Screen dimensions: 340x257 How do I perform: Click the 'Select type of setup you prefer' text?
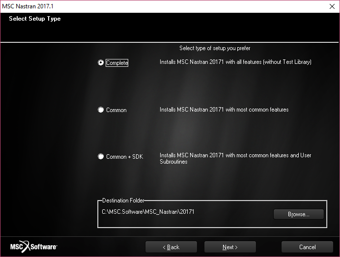(x=215, y=48)
